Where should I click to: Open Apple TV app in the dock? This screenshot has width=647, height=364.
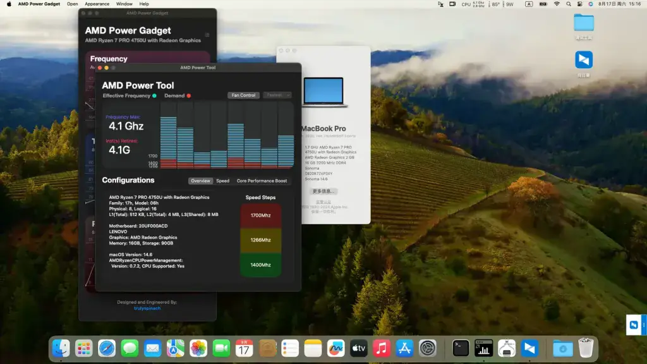(x=359, y=348)
